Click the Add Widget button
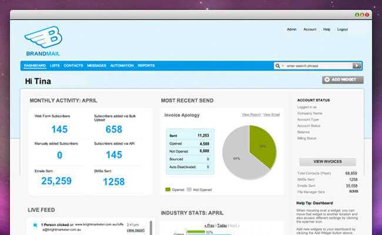 click(x=343, y=80)
